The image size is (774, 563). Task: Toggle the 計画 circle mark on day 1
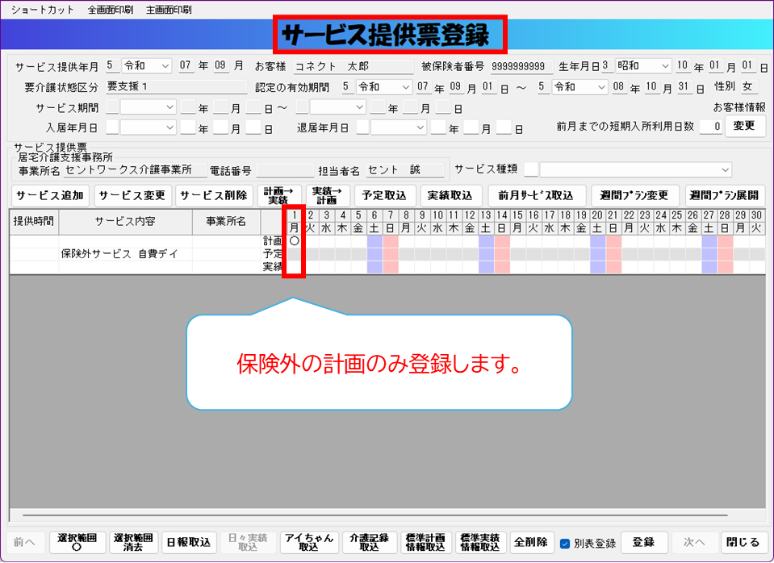point(294,241)
